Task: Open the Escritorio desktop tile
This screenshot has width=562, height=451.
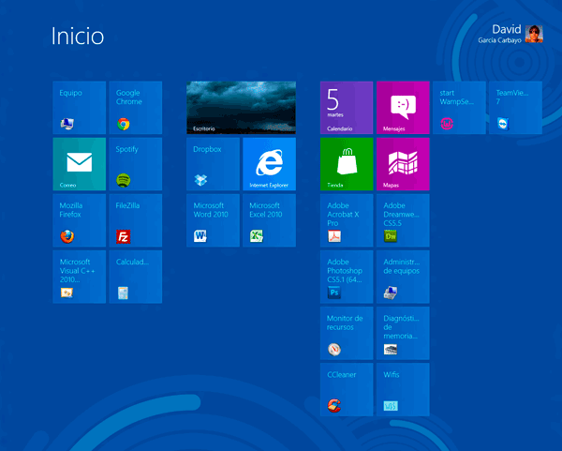Action: point(242,108)
